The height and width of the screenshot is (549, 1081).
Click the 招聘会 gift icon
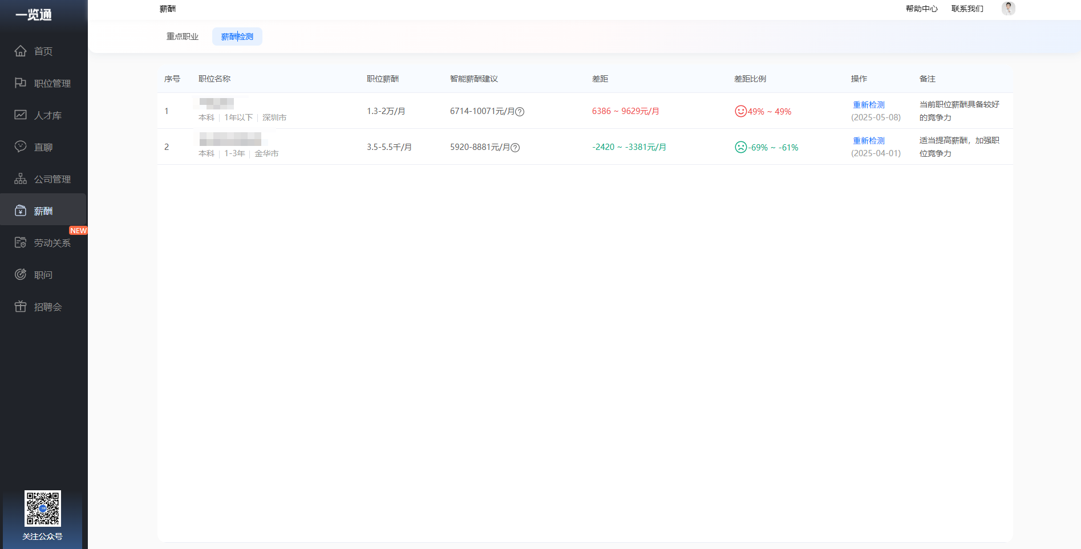(x=21, y=306)
